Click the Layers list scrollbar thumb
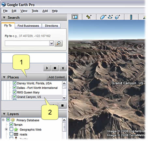 [x=64, y=127]
